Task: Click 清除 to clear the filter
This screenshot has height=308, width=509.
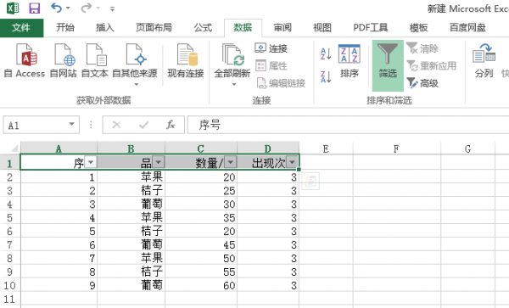Action: pos(422,48)
